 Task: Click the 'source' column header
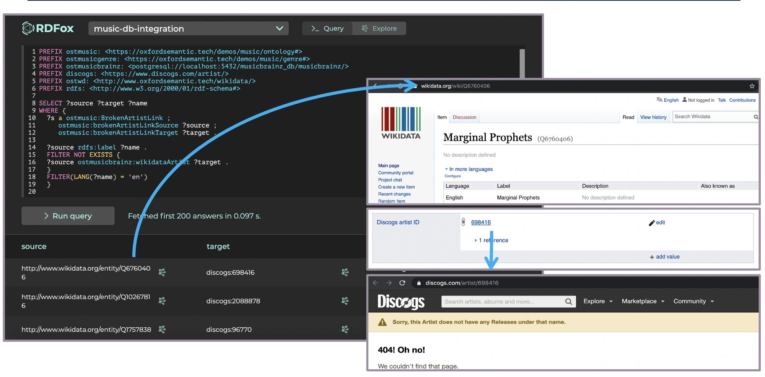(34, 247)
